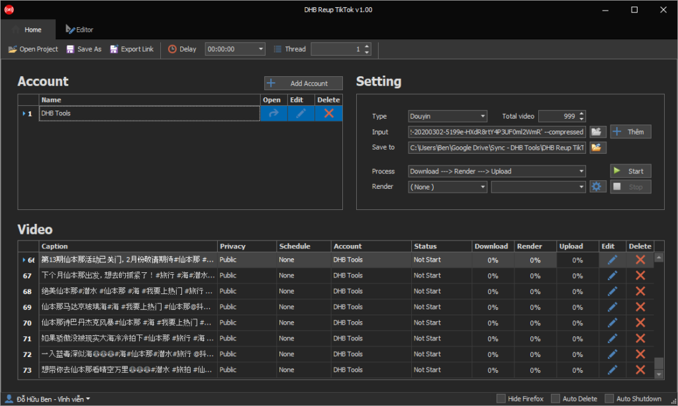
Task: Click the Edit pencil for DHB Tools account
Action: (x=301, y=113)
